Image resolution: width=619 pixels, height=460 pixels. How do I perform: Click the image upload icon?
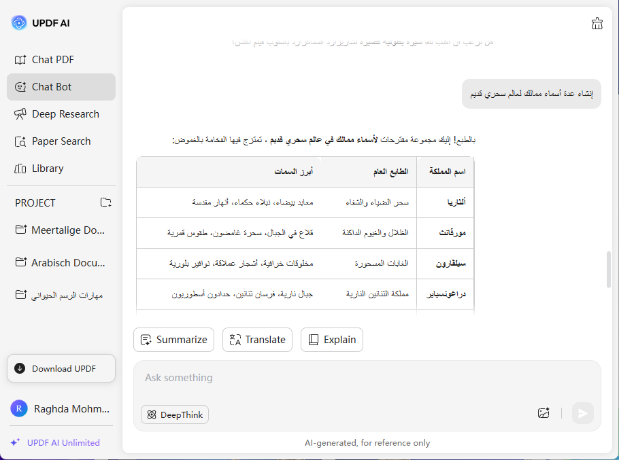543,412
